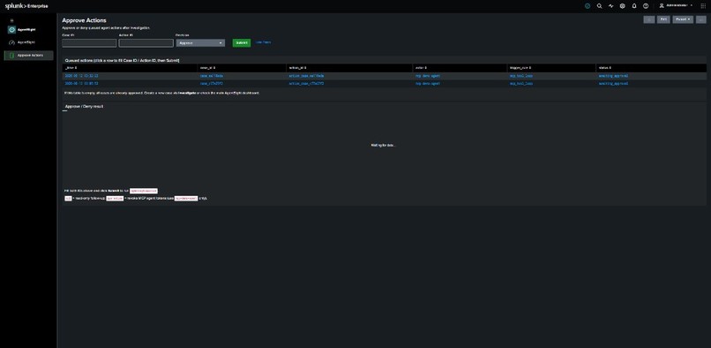Click the button left of Edit

pos(649,19)
